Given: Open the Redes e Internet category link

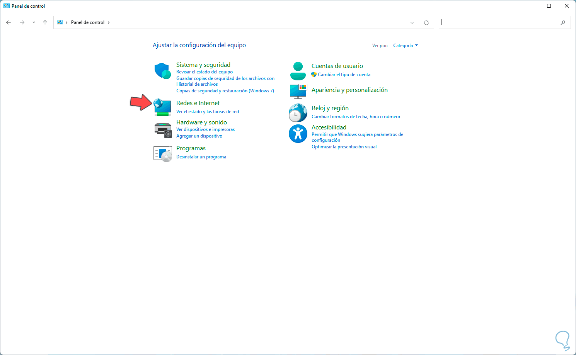Looking at the screenshot, I should (198, 103).
